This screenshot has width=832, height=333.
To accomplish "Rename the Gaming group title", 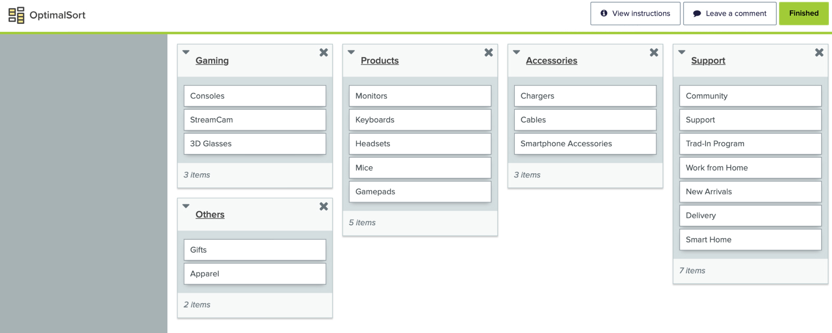I will pyautogui.click(x=212, y=60).
